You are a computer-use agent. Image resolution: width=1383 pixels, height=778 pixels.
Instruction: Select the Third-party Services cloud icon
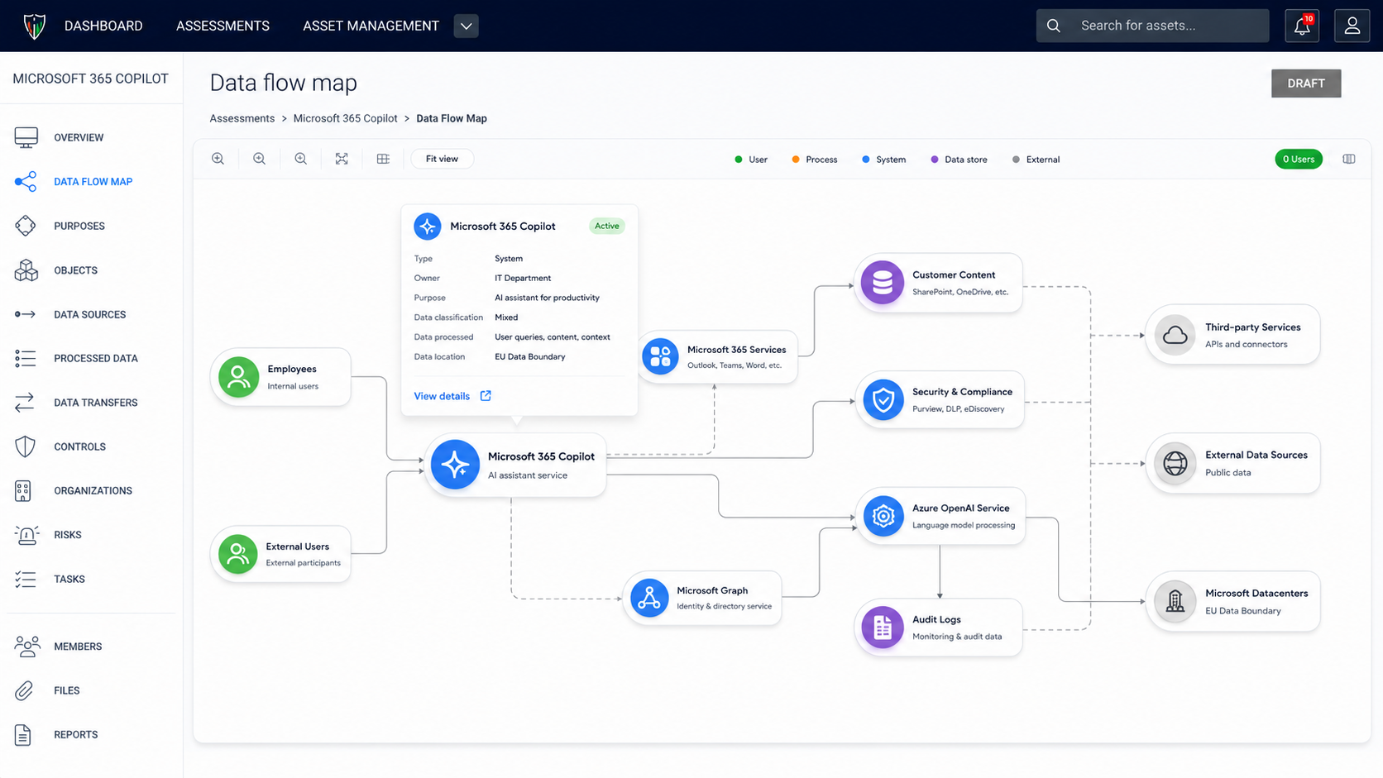tap(1175, 335)
